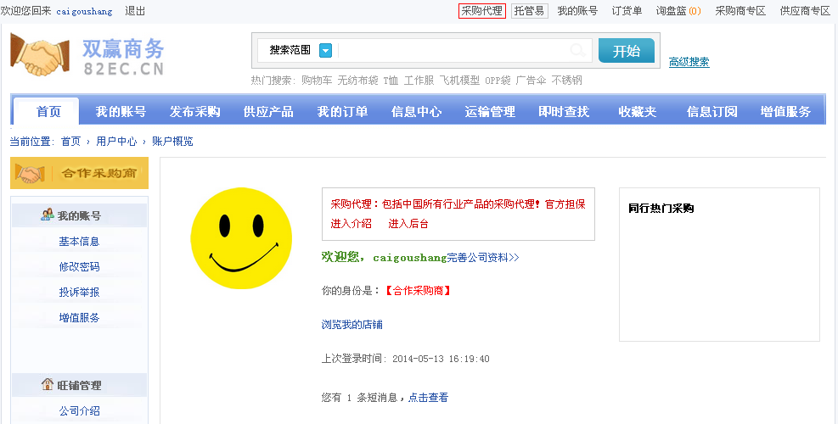Open 信息中心 nav item
838x424 pixels.
tap(416, 112)
